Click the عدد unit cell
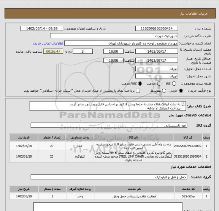The height and width of the screenshot is (211, 219). coord(79,146)
